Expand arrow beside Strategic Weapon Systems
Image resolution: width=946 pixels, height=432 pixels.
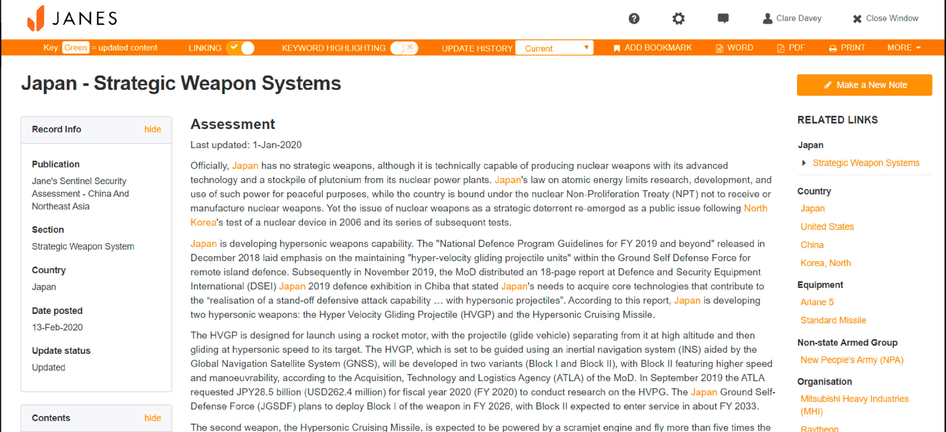click(804, 162)
